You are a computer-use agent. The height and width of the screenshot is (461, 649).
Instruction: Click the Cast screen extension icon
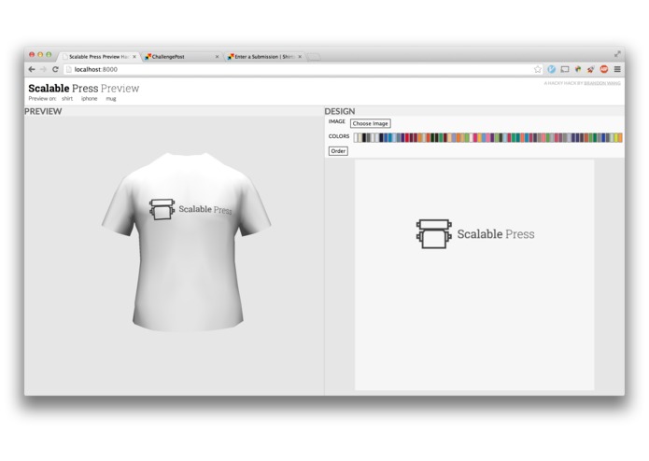pyautogui.click(x=565, y=69)
